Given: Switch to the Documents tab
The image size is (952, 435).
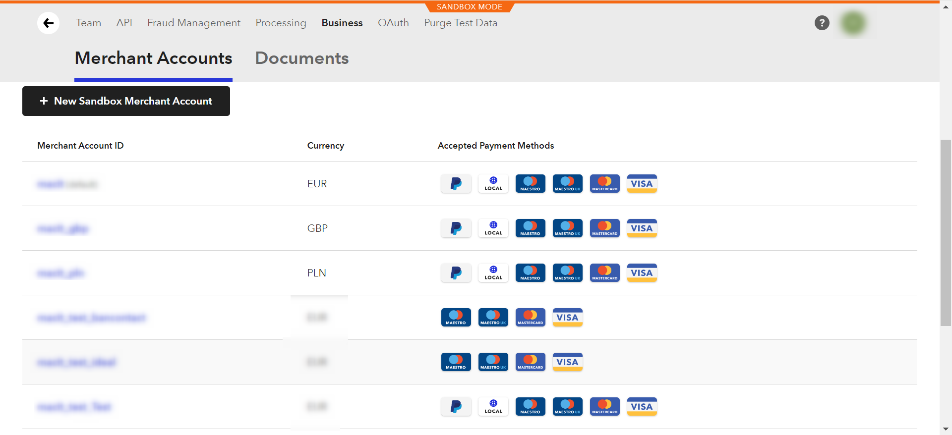Looking at the screenshot, I should [302, 58].
